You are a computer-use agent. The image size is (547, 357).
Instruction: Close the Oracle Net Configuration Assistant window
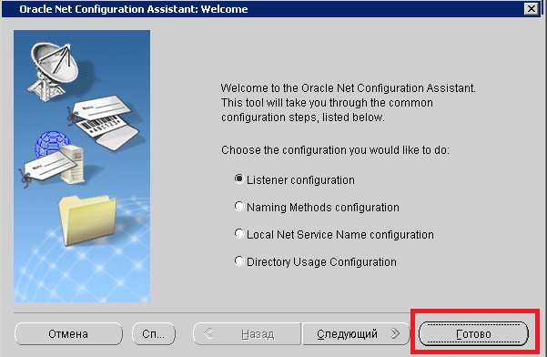point(532,9)
